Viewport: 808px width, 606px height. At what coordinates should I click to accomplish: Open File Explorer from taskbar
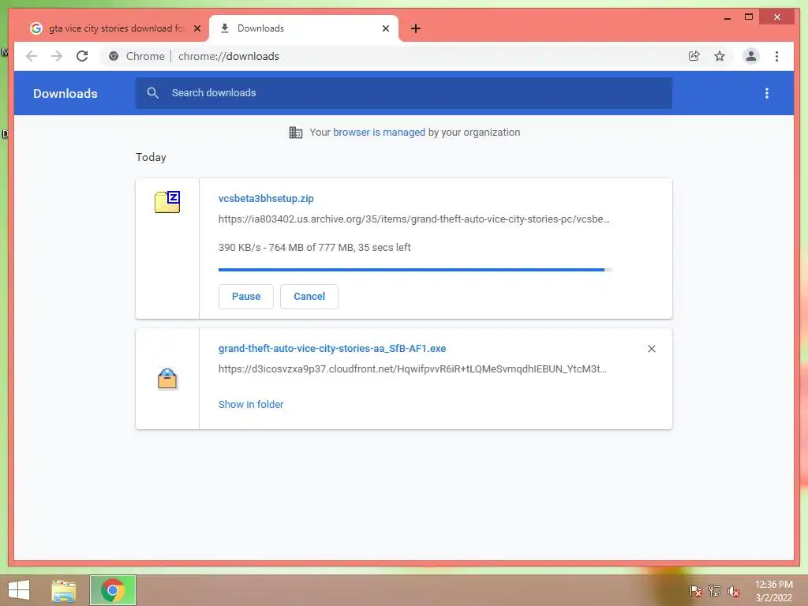[x=64, y=590]
